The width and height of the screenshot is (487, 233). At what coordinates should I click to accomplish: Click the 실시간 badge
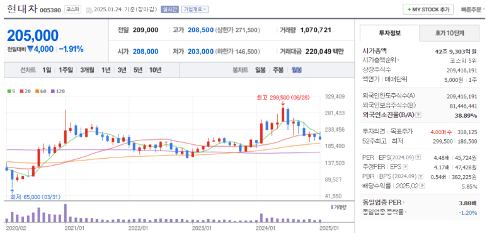(x=169, y=9)
